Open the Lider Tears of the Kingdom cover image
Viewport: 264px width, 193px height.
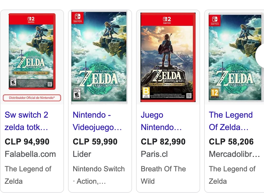tap(99, 57)
